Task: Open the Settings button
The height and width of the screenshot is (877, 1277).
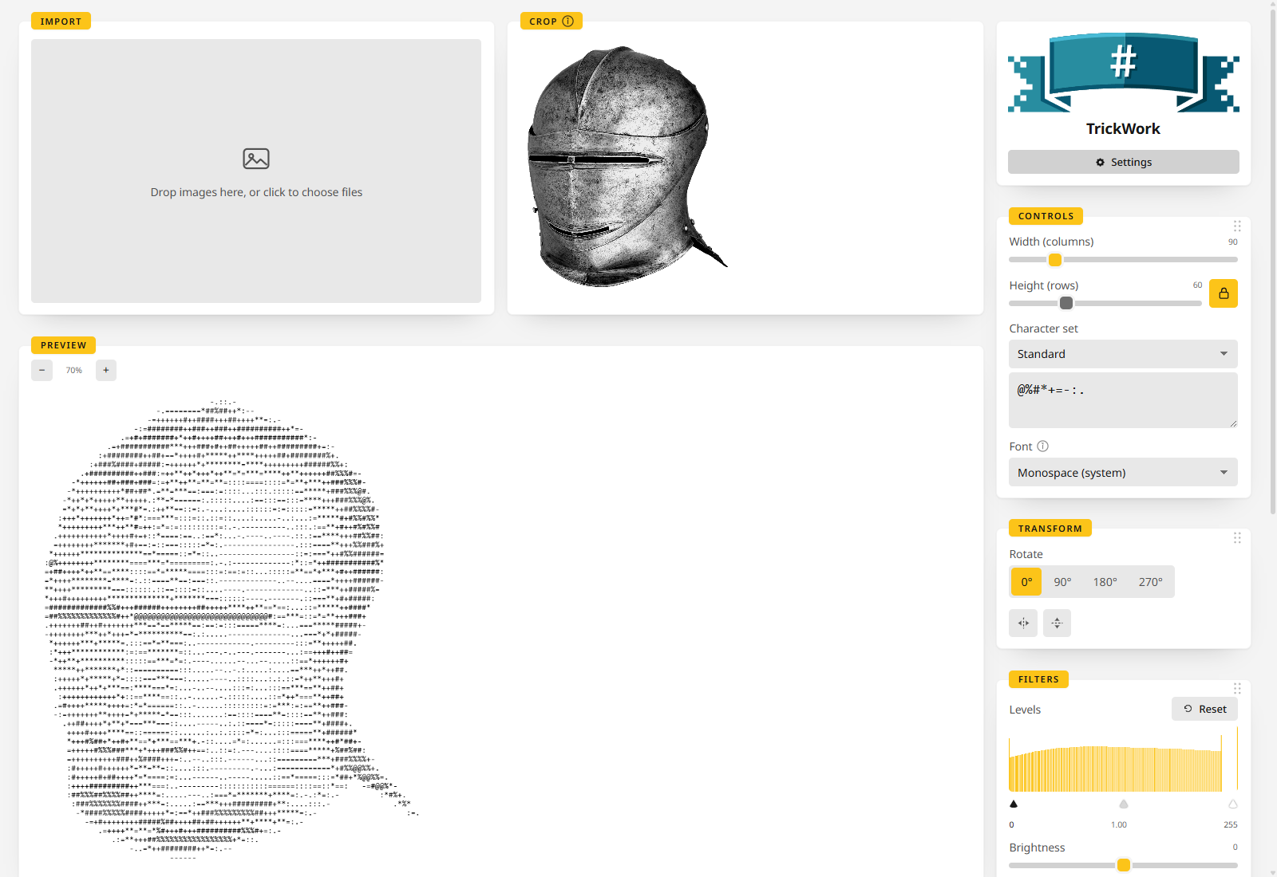Action: (1124, 162)
